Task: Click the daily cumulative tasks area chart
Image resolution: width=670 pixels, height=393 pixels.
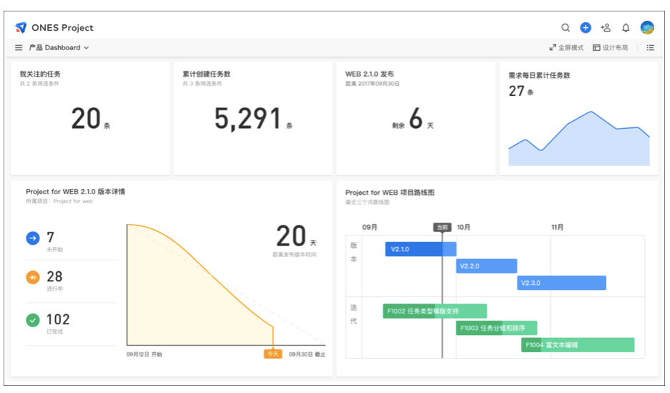Action: click(579, 139)
